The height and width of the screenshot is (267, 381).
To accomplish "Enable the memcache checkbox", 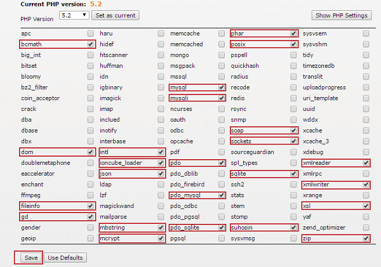I will click(x=222, y=34).
